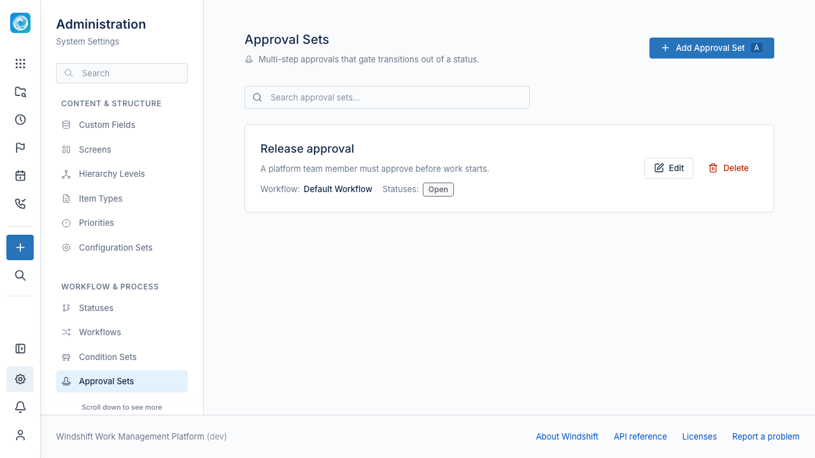Screen dimensions: 815x458
Task: Open the API reference link
Action: click(641, 436)
